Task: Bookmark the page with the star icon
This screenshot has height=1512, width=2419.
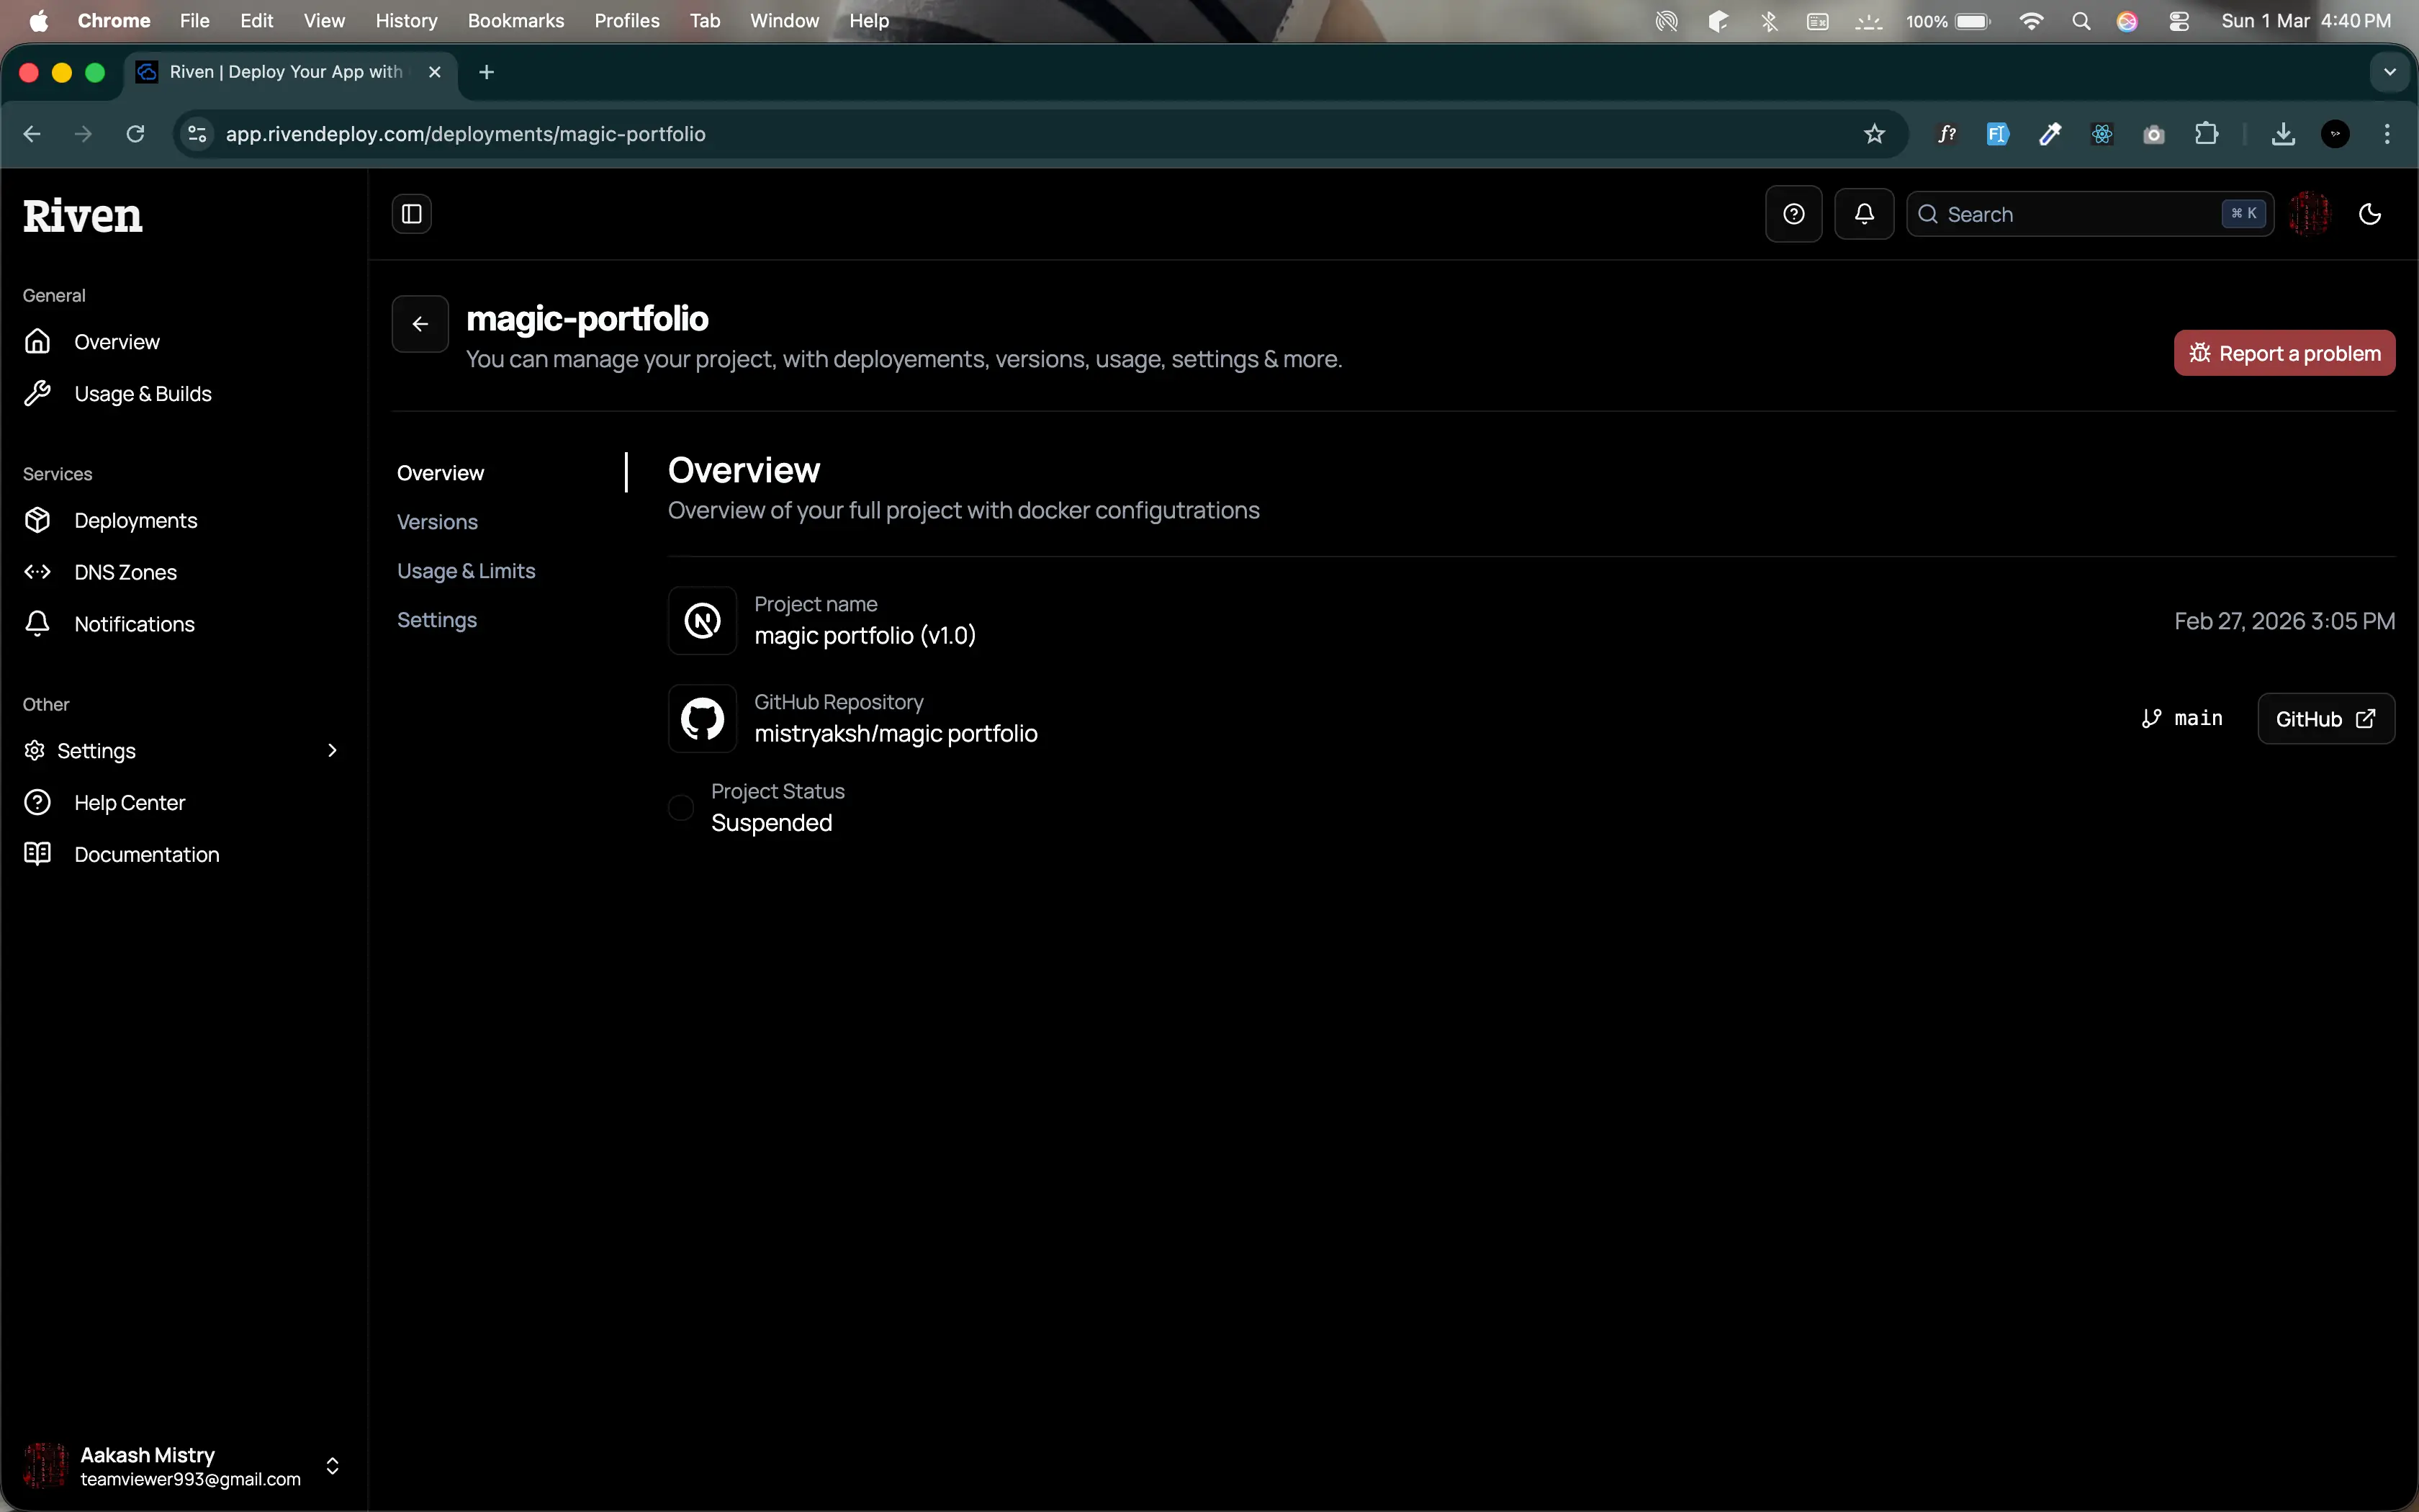Action: tap(1873, 133)
